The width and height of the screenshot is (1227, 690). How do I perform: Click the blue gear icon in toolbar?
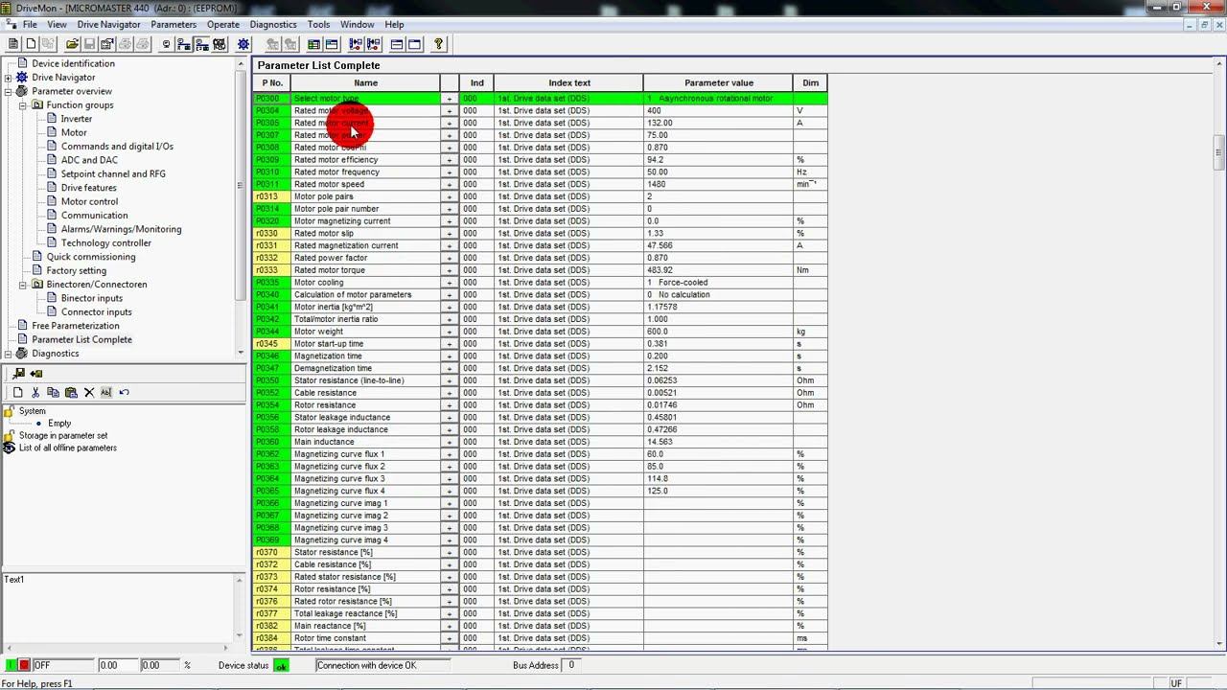coord(243,44)
